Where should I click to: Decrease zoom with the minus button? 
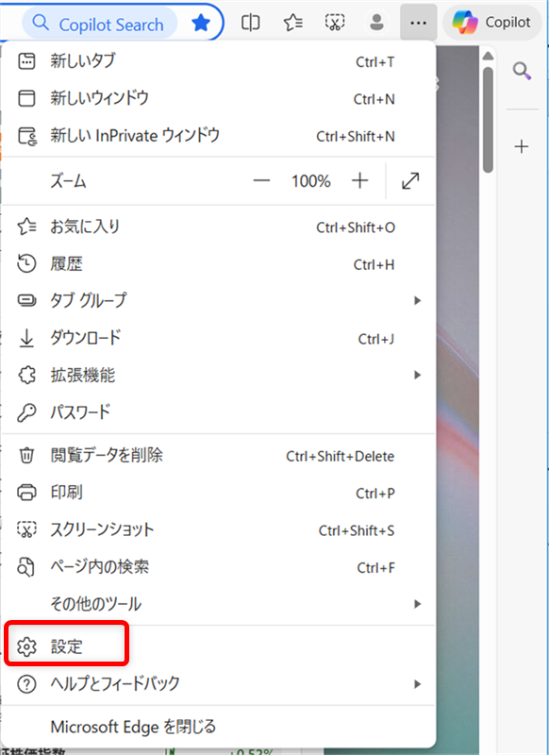click(261, 181)
